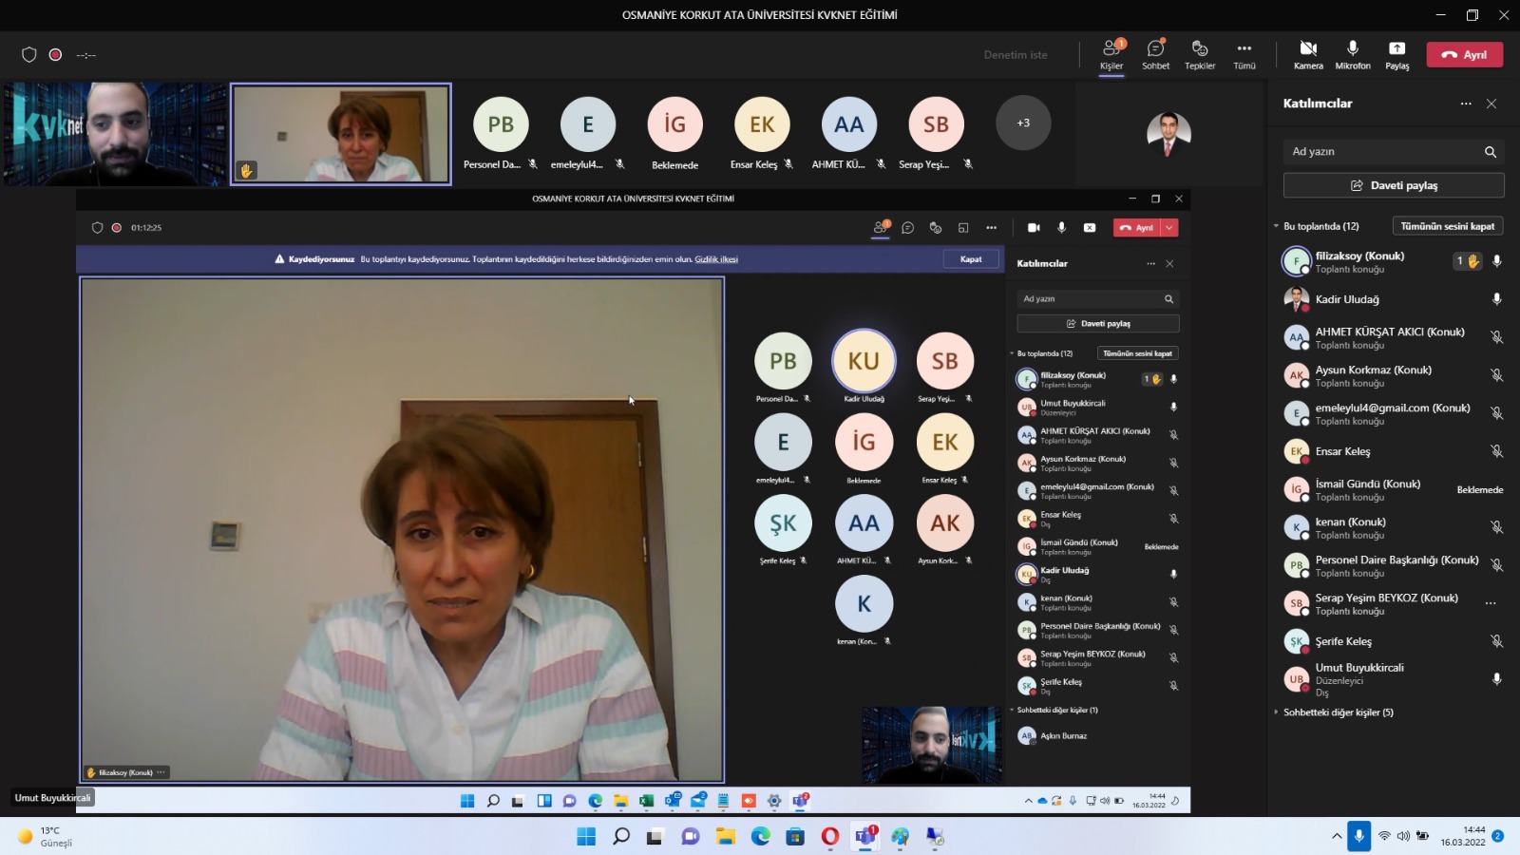Click the Ad yazın search field in outer panel
Image resolution: width=1520 pixels, height=855 pixels.
pyautogui.click(x=1394, y=152)
